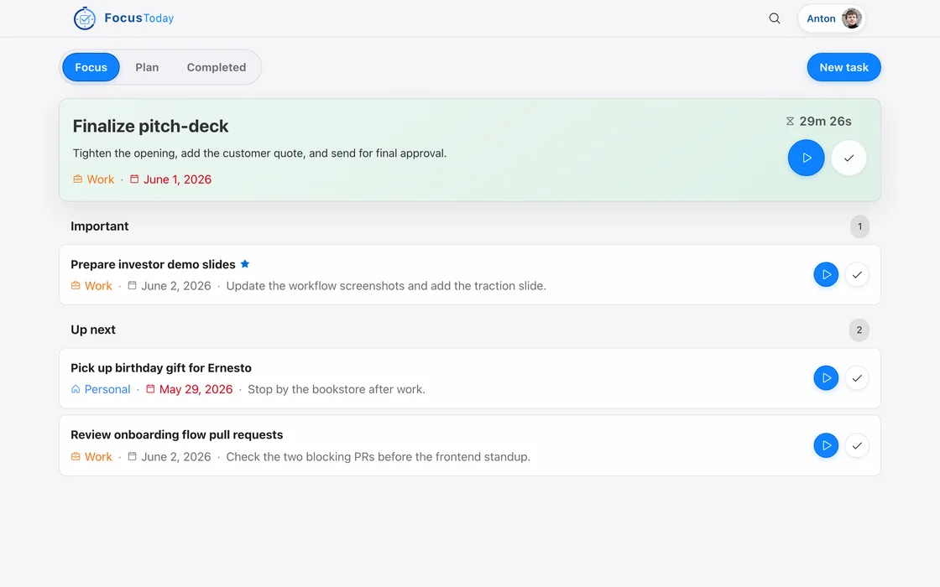Click calendar icon on Review onboarding row
This screenshot has width=940, height=587.
coord(132,456)
